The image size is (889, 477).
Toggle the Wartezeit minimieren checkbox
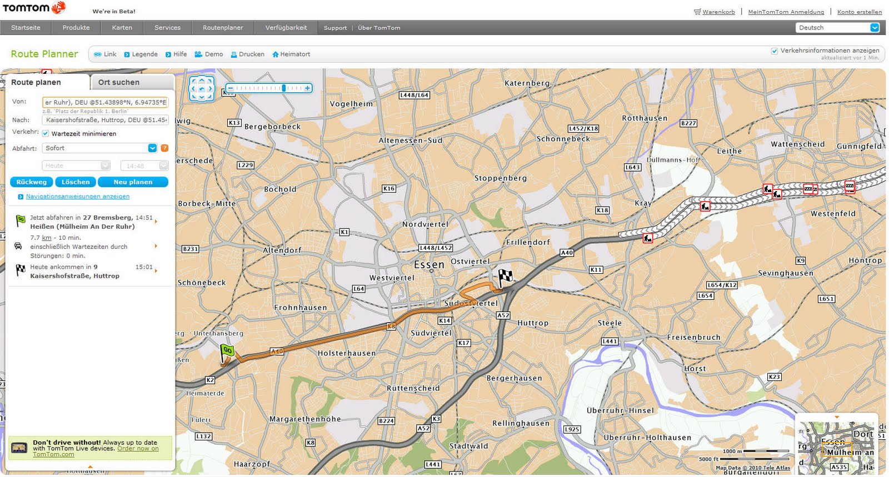[x=46, y=134]
